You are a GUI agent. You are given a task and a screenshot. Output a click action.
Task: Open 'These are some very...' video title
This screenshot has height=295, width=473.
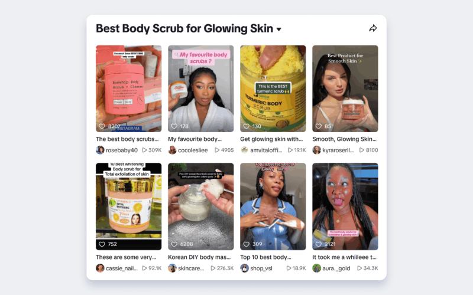(x=126, y=257)
